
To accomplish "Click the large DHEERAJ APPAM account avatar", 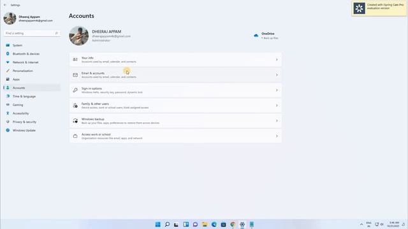I will tap(79, 36).
